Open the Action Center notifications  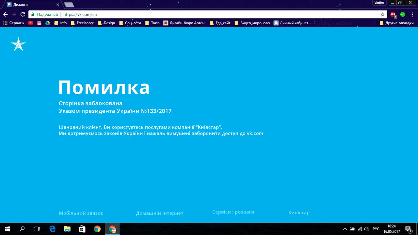(x=408, y=229)
